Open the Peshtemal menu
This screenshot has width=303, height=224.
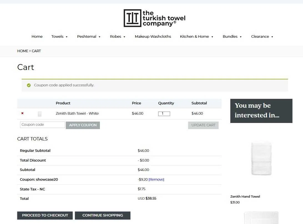tap(87, 37)
